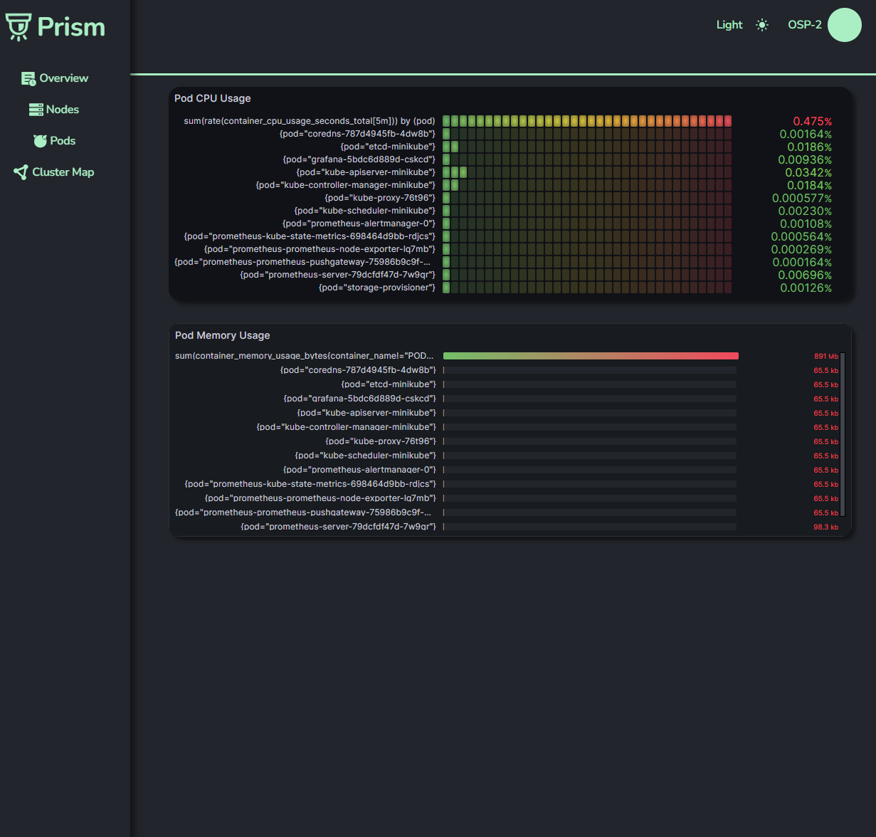The height and width of the screenshot is (837, 876).
Task: Click the 98.3 kb memory value
Action: click(x=825, y=527)
